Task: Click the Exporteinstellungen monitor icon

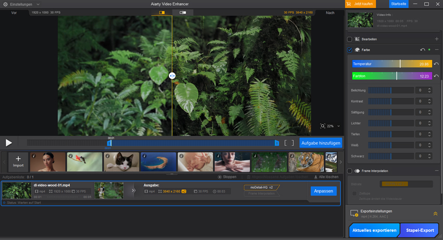Action: (x=354, y=213)
